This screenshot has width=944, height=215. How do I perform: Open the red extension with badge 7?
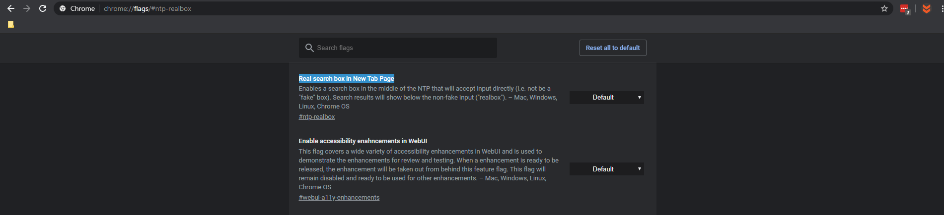[905, 9]
